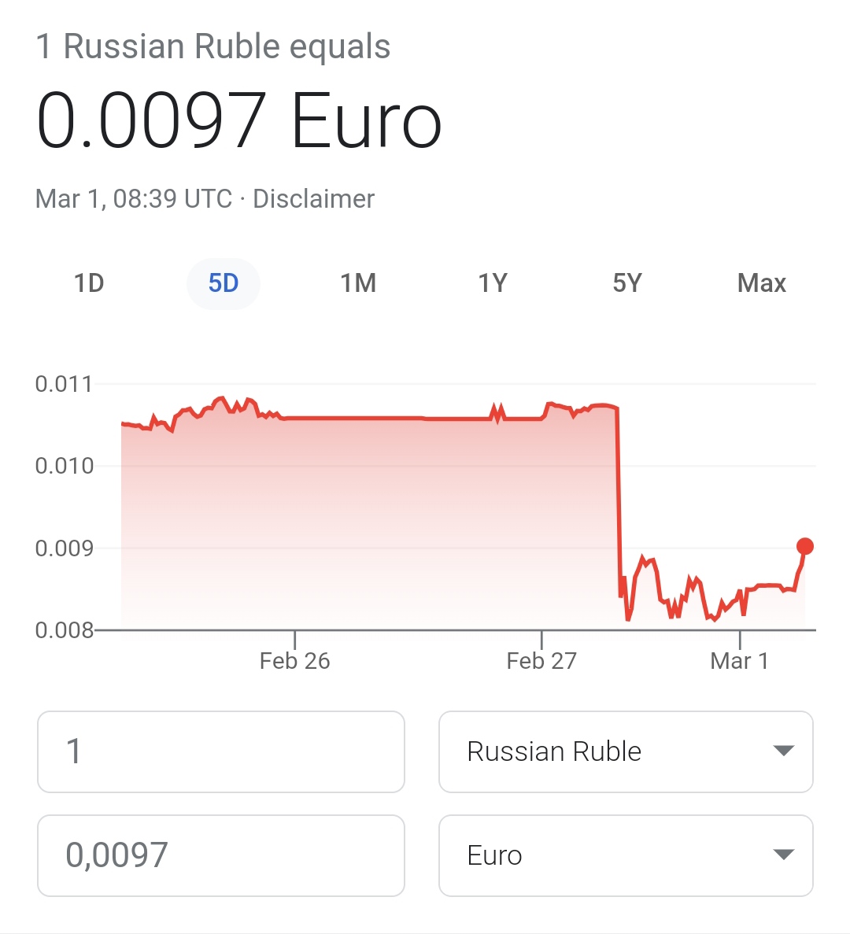
Task: Click the Russian Ruble amount input field
Action: [221, 751]
